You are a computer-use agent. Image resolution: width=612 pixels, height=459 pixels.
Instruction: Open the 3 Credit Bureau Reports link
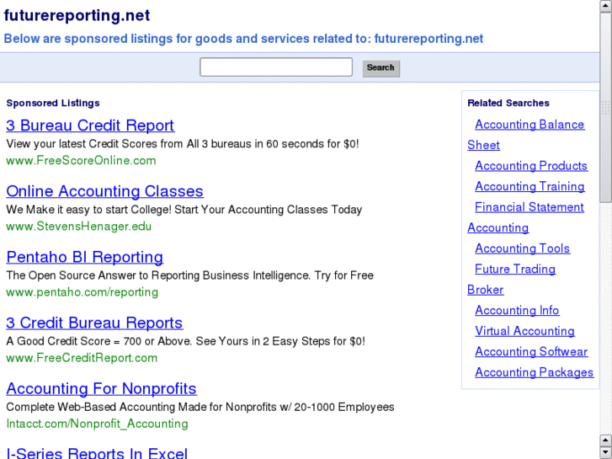[x=94, y=323]
